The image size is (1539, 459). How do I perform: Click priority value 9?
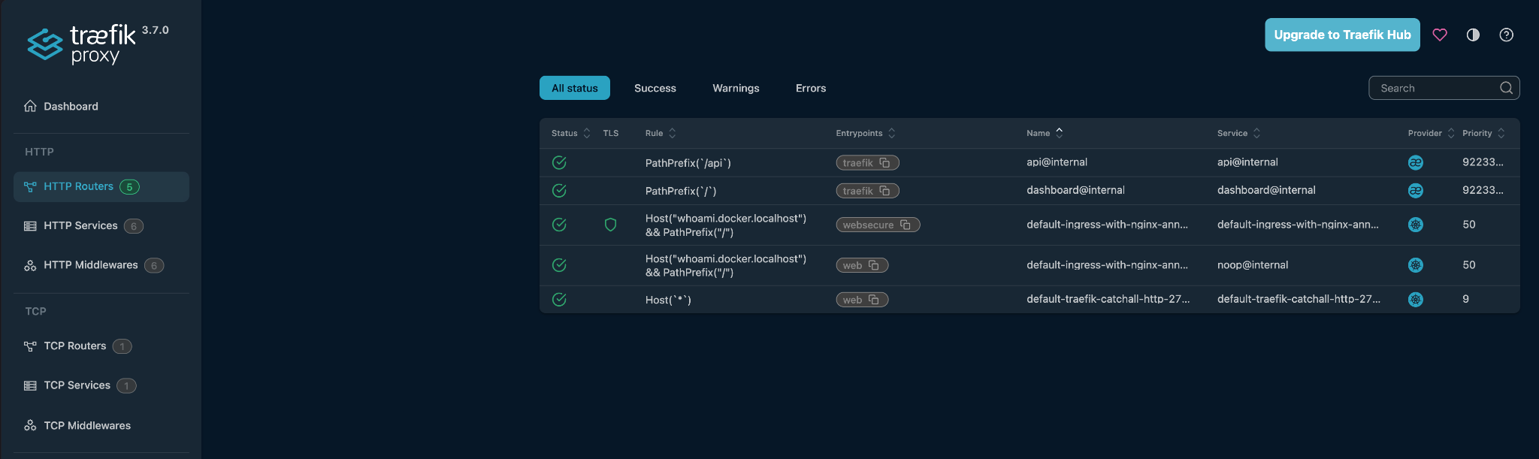click(1465, 299)
